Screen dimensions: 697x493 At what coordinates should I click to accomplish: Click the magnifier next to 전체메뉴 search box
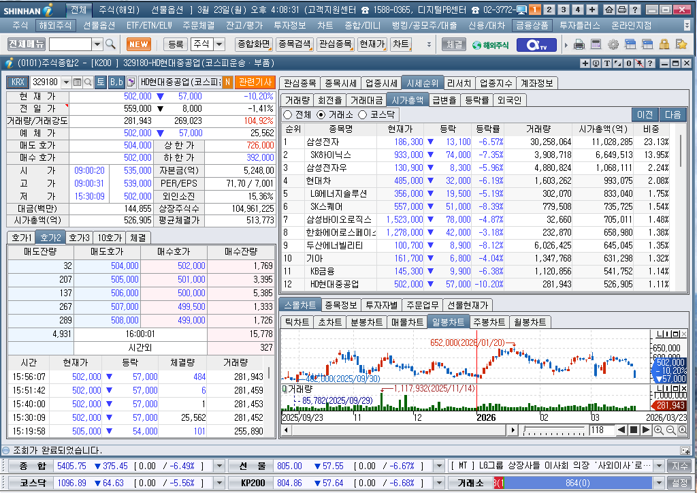(111, 44)
